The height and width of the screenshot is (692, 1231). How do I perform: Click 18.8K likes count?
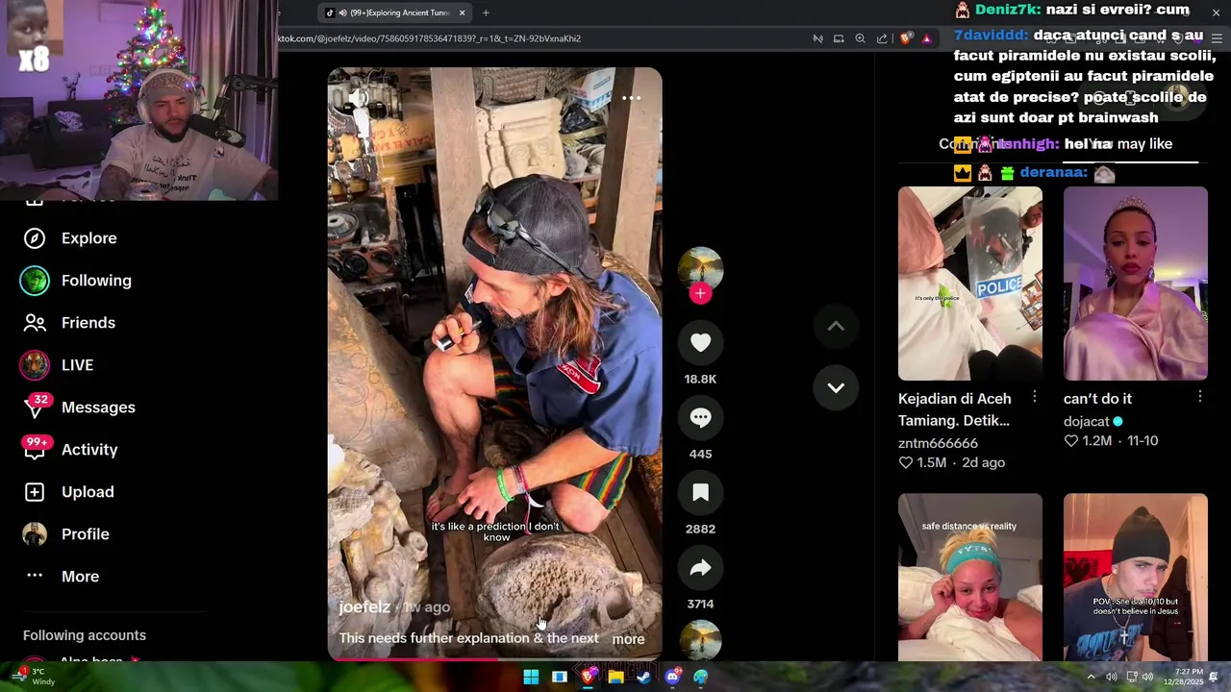[700, 379]
